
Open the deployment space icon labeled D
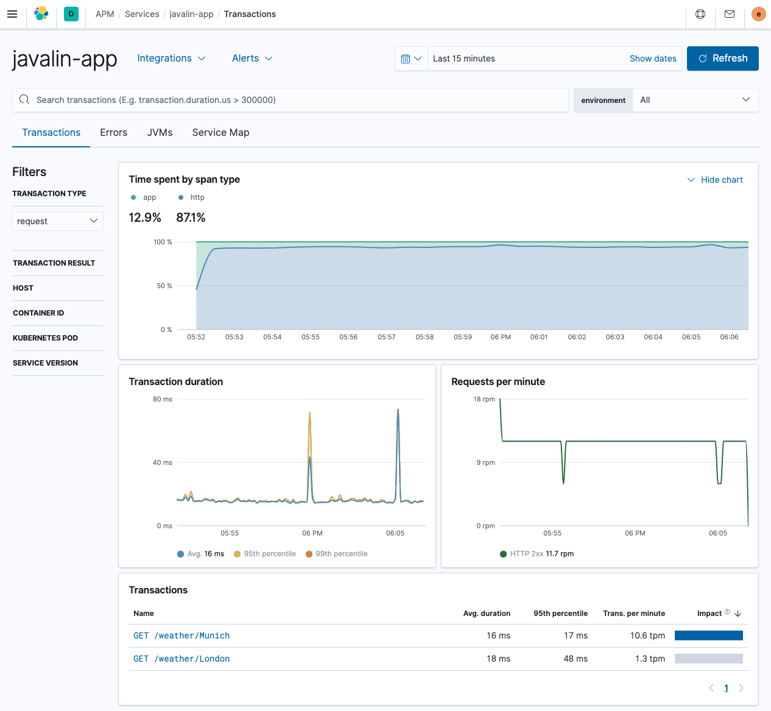coord(71,13)
